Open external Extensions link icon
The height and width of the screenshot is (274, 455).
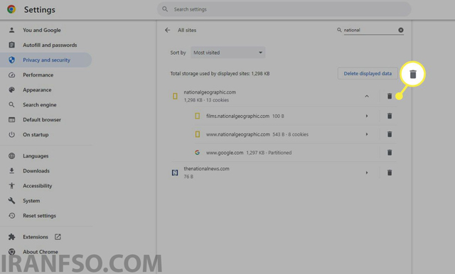[58, 237]
